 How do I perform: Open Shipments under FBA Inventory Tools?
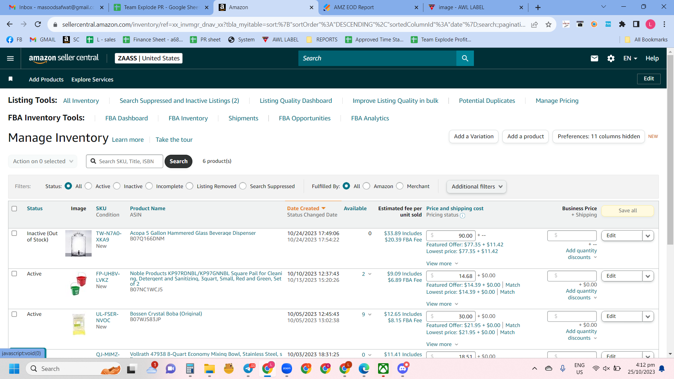243,118
